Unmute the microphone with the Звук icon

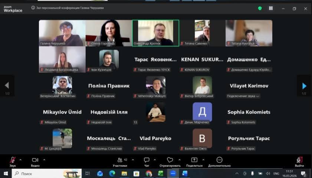click(13, 160)
